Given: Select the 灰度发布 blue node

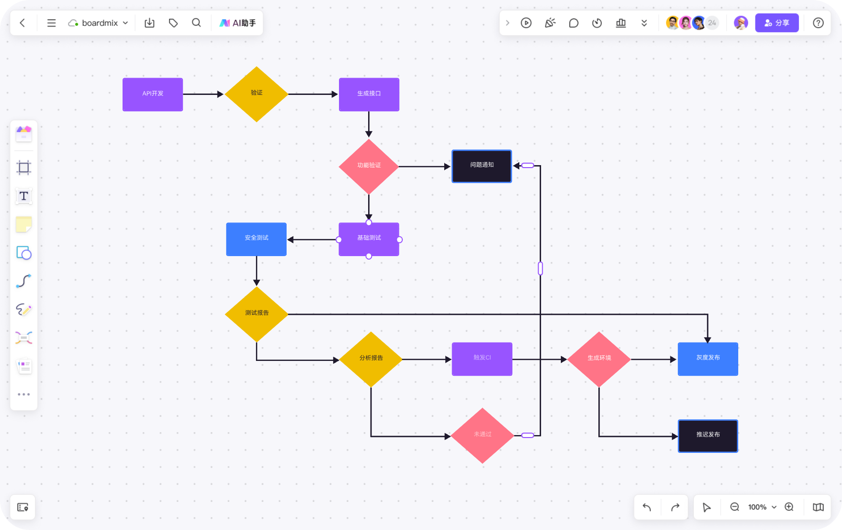Looking at the screenshot, I should pyautogui.click(x=708, y=359).
